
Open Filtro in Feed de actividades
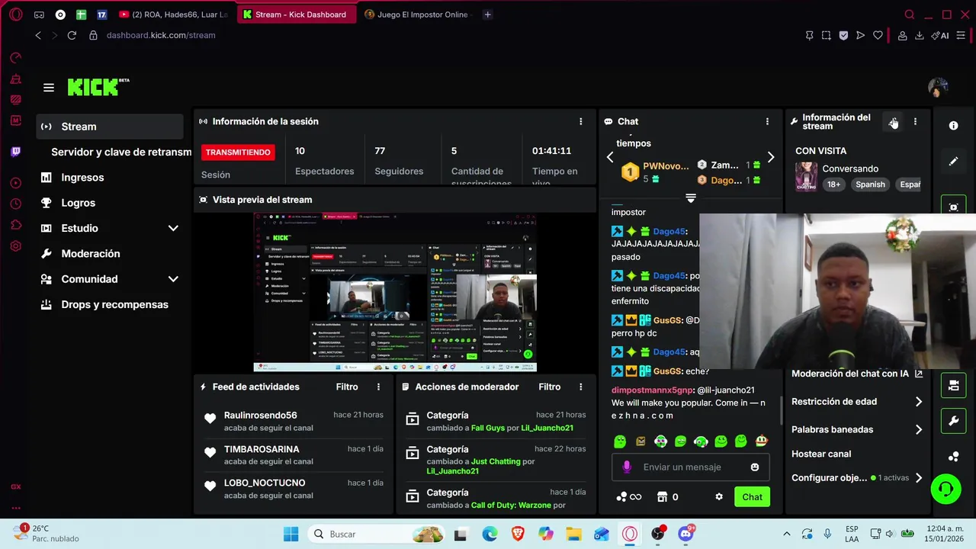point(347,387)
